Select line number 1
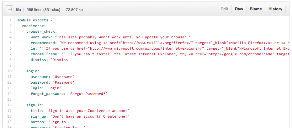This screenshot has height=128, width=292. point(10,20)
